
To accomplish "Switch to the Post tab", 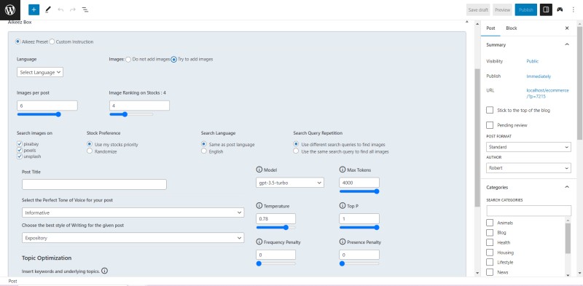I will (490, 28).
